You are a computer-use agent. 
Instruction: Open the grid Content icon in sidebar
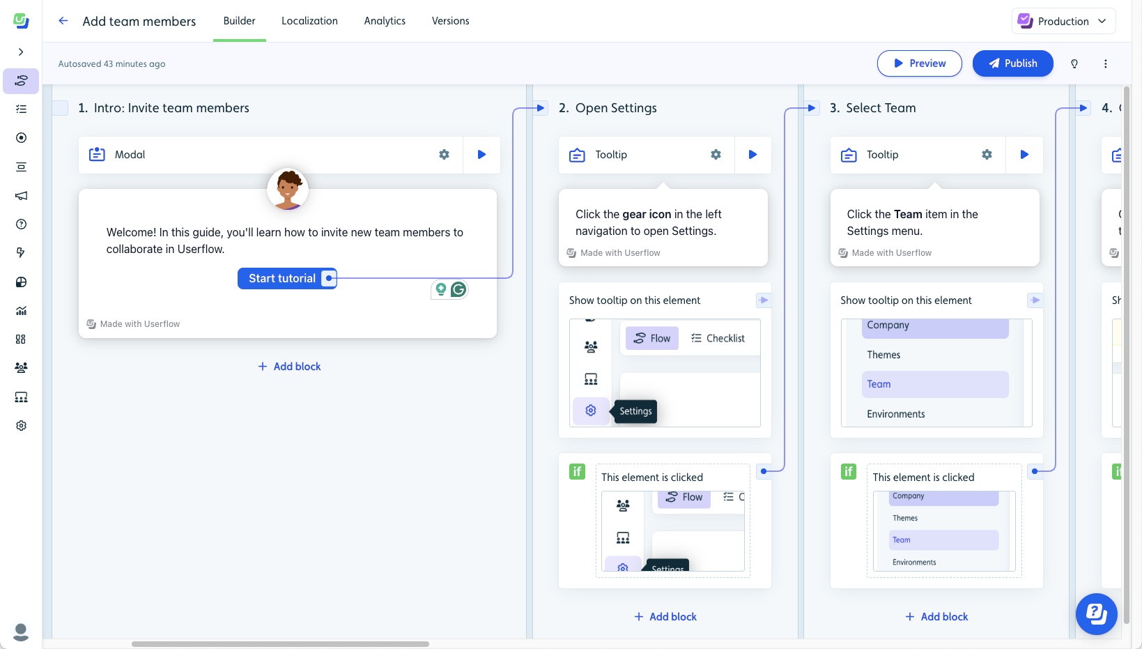point(21,339)
